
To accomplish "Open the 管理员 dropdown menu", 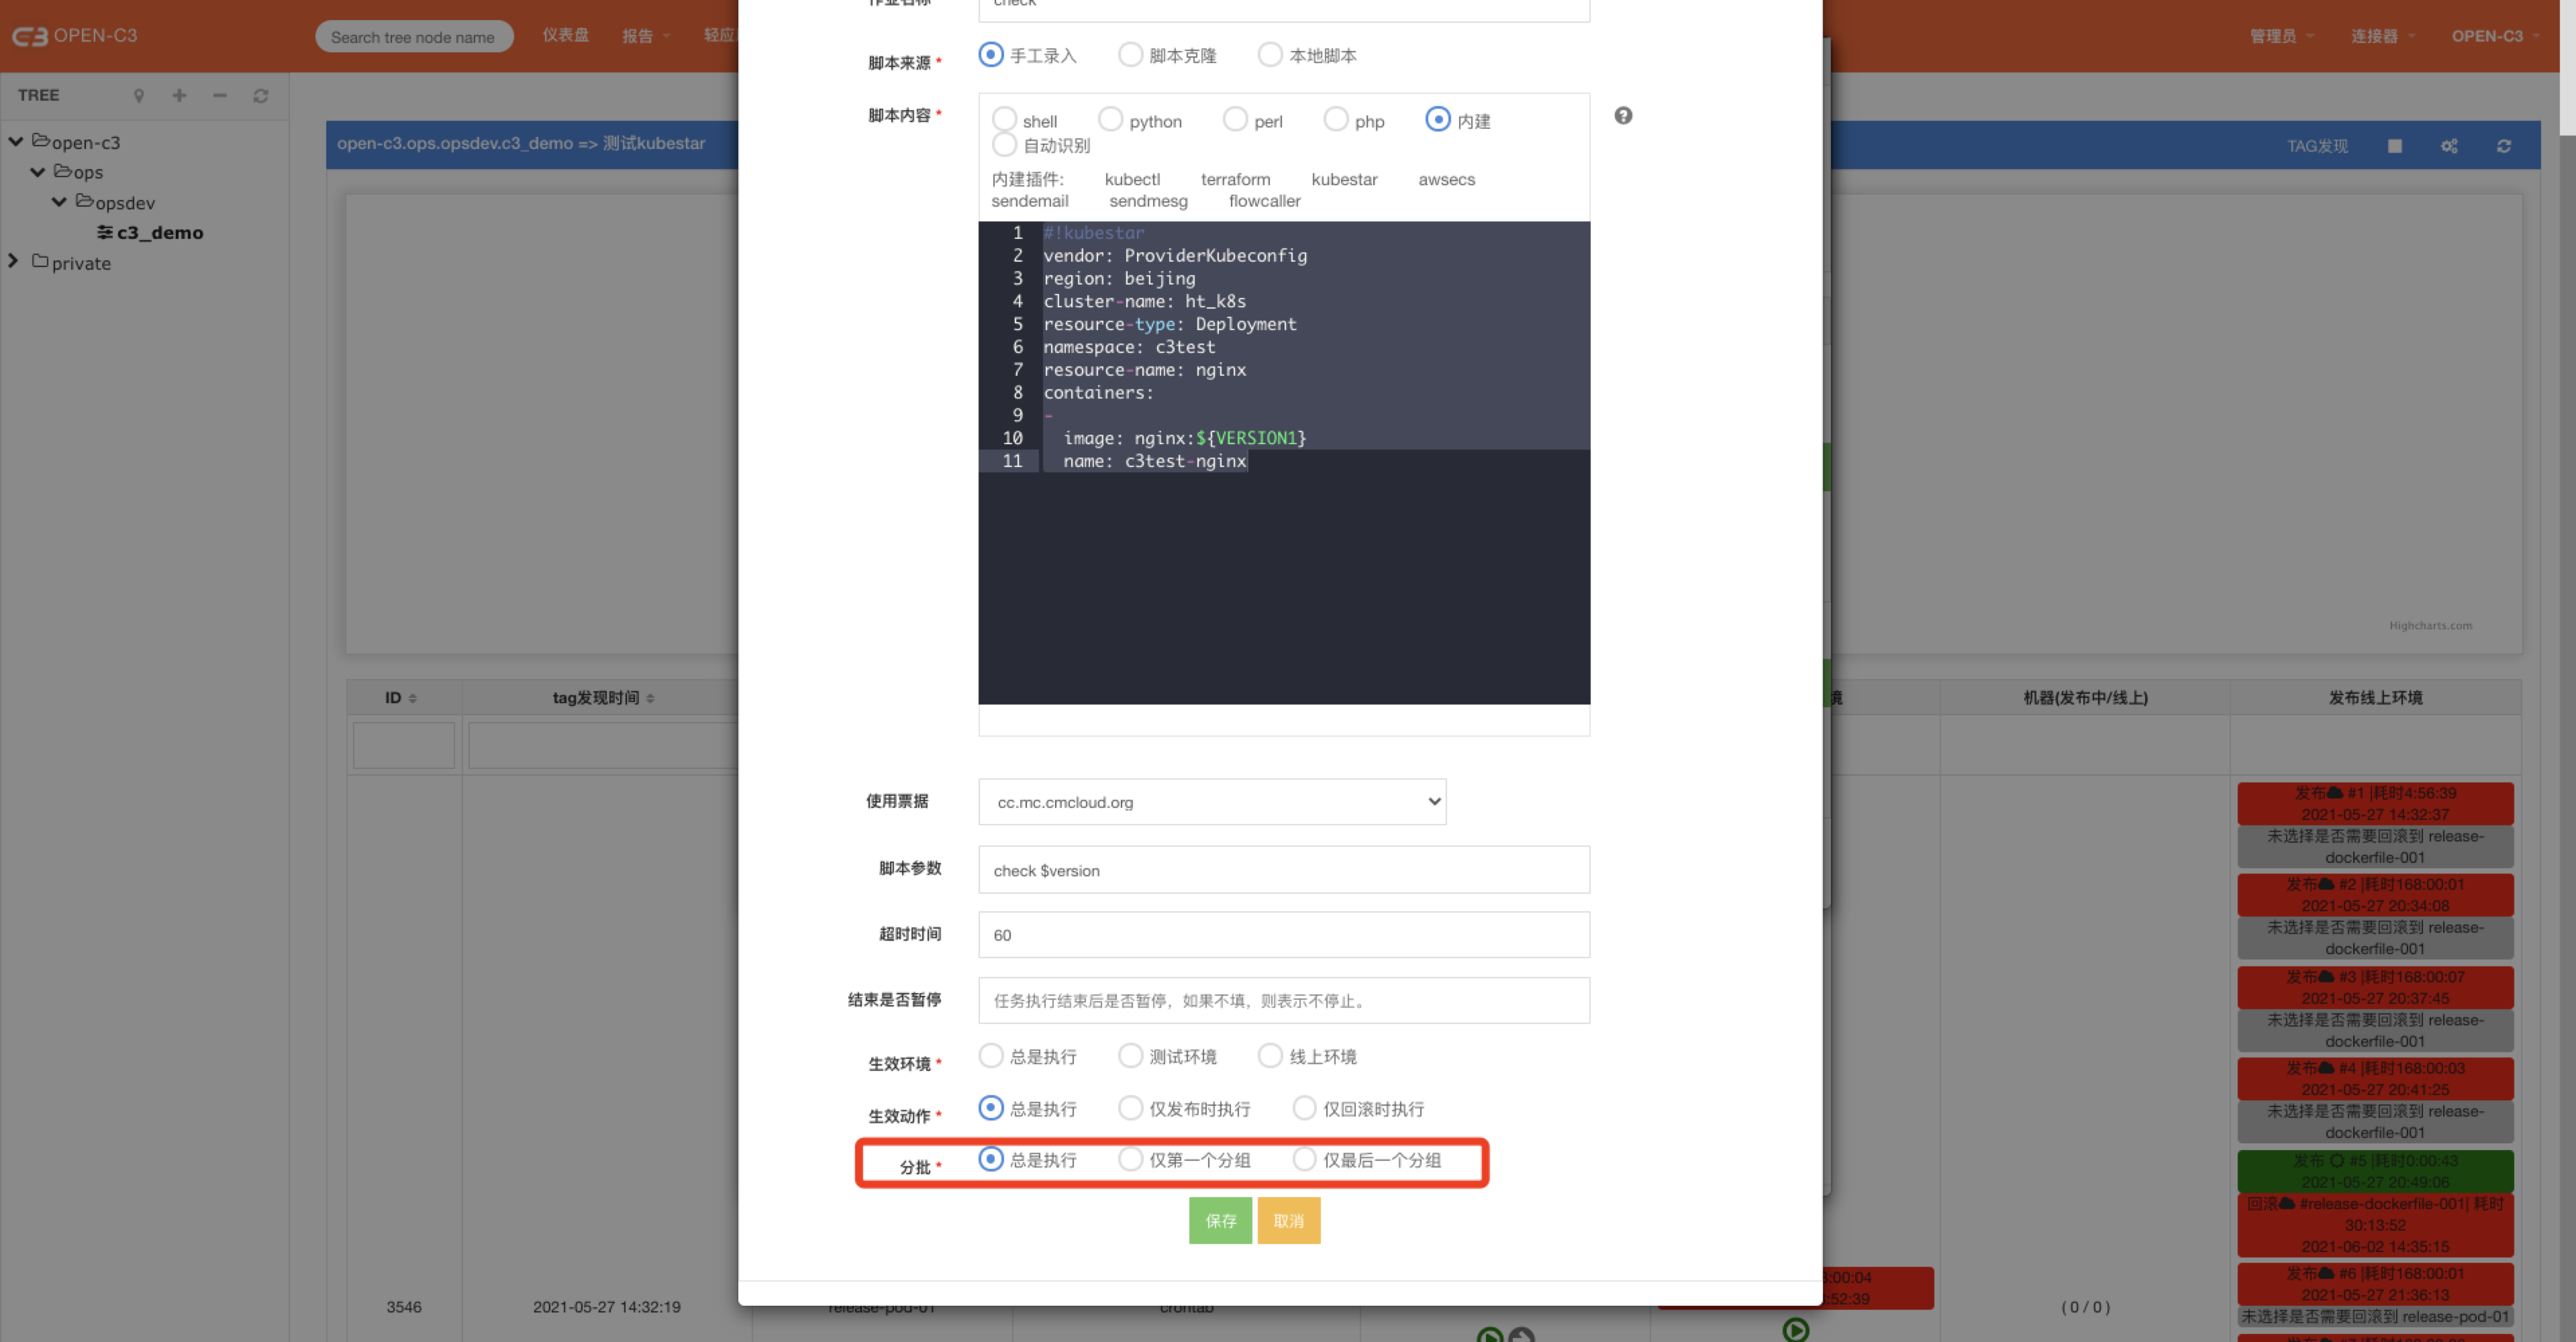I will (x=2282, y=36).
